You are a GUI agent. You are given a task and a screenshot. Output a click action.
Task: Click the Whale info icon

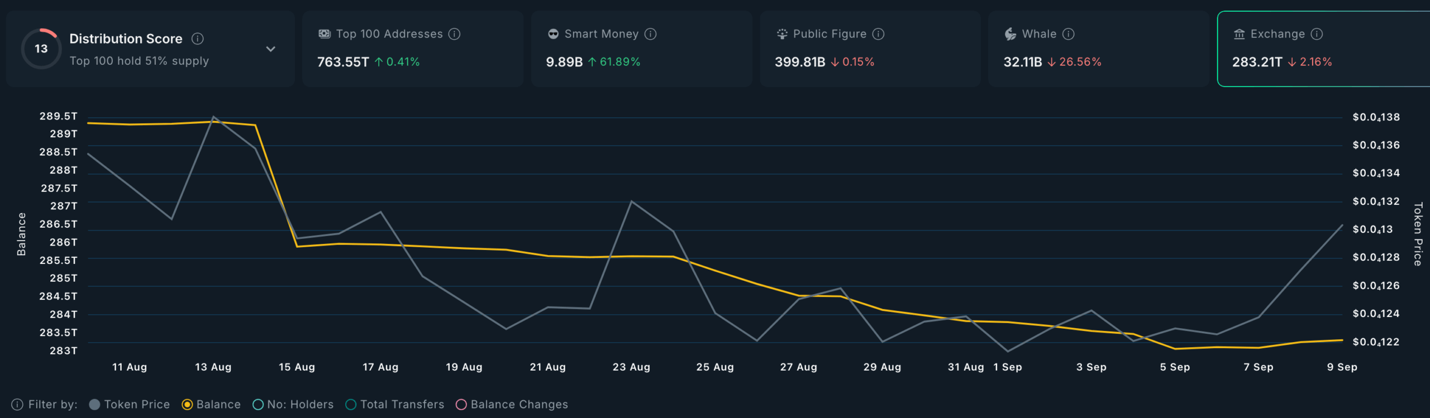tap(1068, 34)
